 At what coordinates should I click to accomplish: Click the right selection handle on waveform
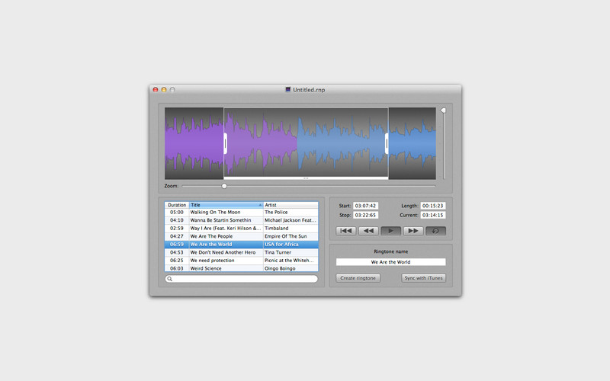[x=387, y=143]
